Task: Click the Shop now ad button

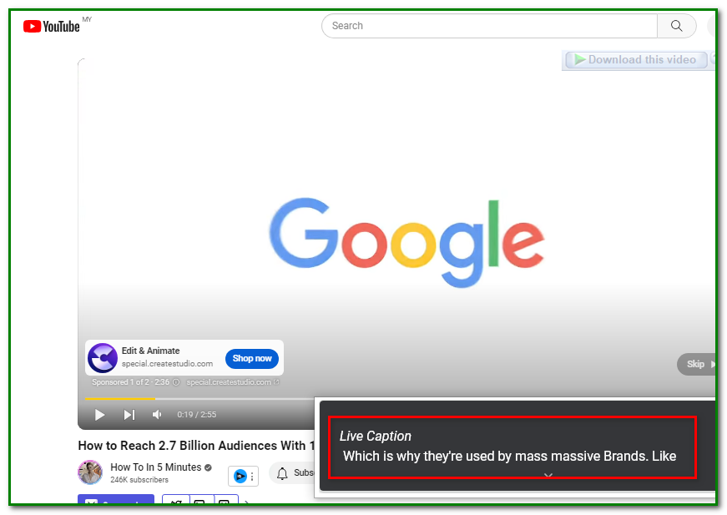Action: 251,359
